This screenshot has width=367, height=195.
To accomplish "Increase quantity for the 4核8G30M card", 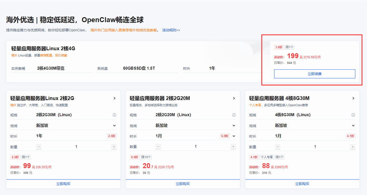I will (353, 147).
